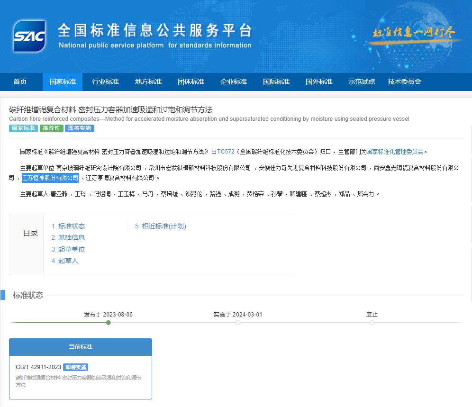Screen dimensions: 472x407
Task: Open the 地方标准 navigation item
Action: coord(148,81)
